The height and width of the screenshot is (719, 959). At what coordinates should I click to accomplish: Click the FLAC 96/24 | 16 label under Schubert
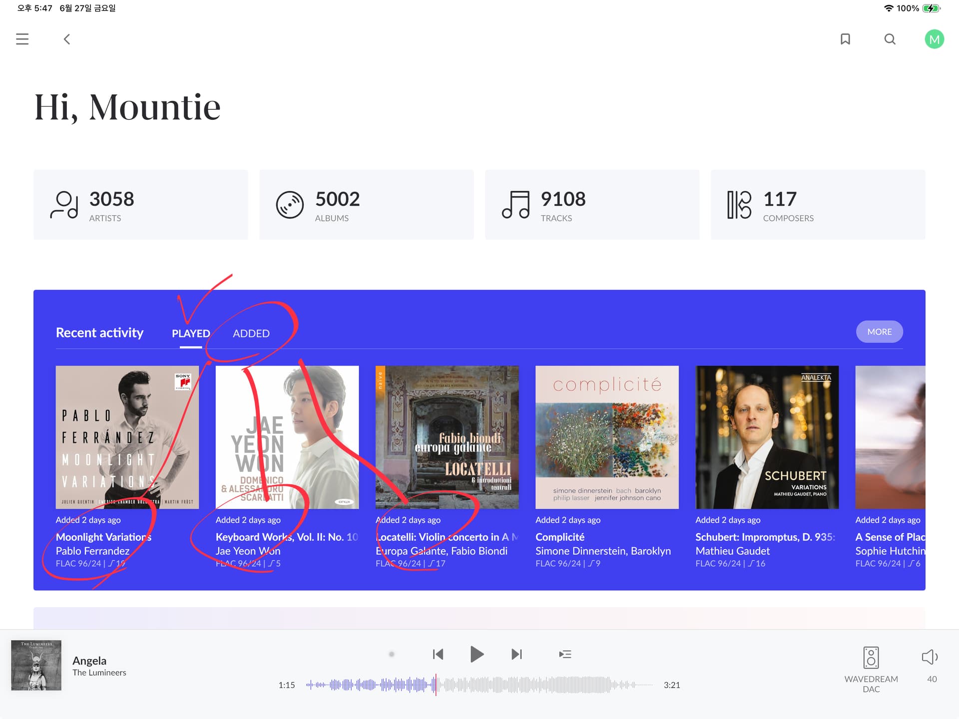click(x=730, y=564)
